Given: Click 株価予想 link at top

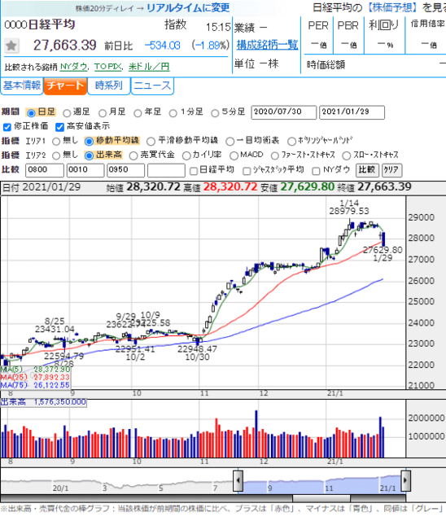Looking at the screenshot, I should tap(391, 7).
